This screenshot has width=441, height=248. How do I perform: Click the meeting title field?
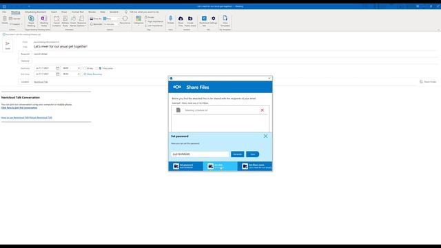236,47
